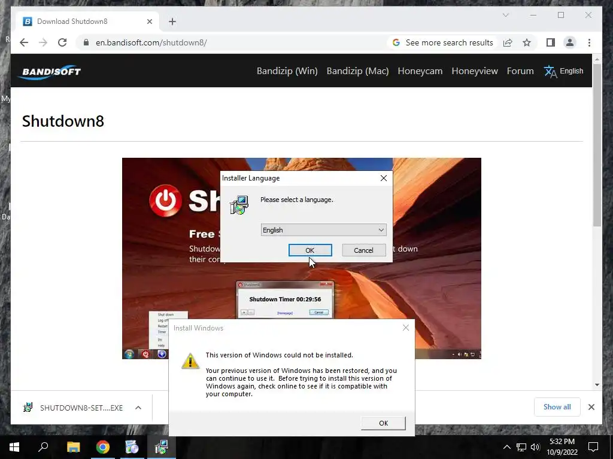Image resolution: width=613 pixels, height=459 pixels.
Task: Open network status tray icon
Action: [x=521, y=447]
